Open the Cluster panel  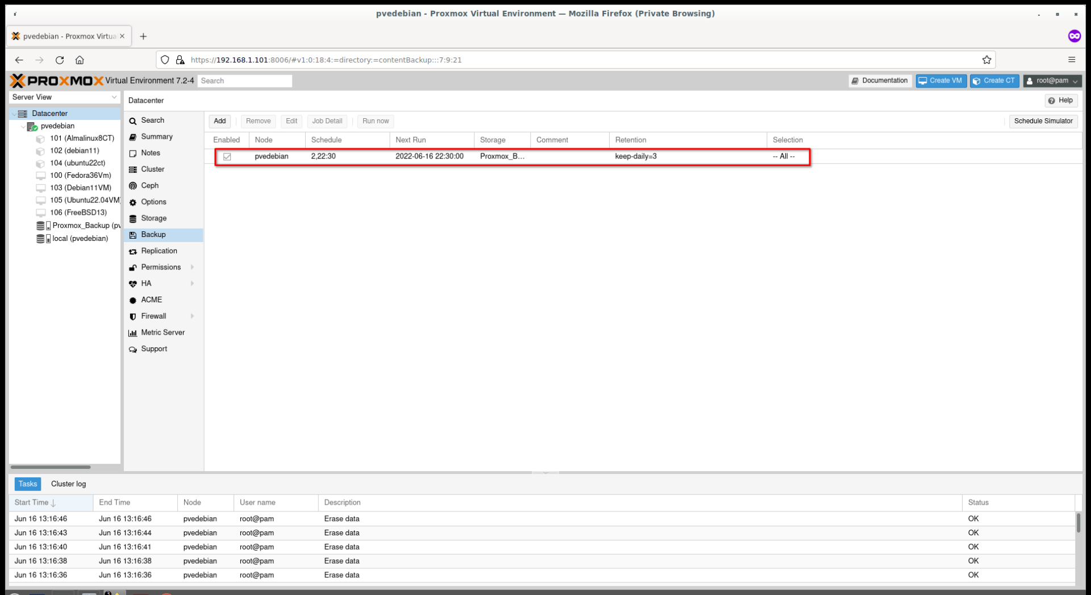click(152, 169)
